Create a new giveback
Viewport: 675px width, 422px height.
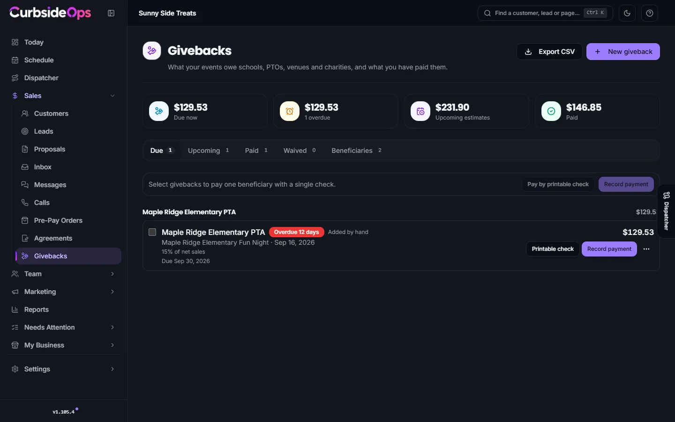click(623, 52)
